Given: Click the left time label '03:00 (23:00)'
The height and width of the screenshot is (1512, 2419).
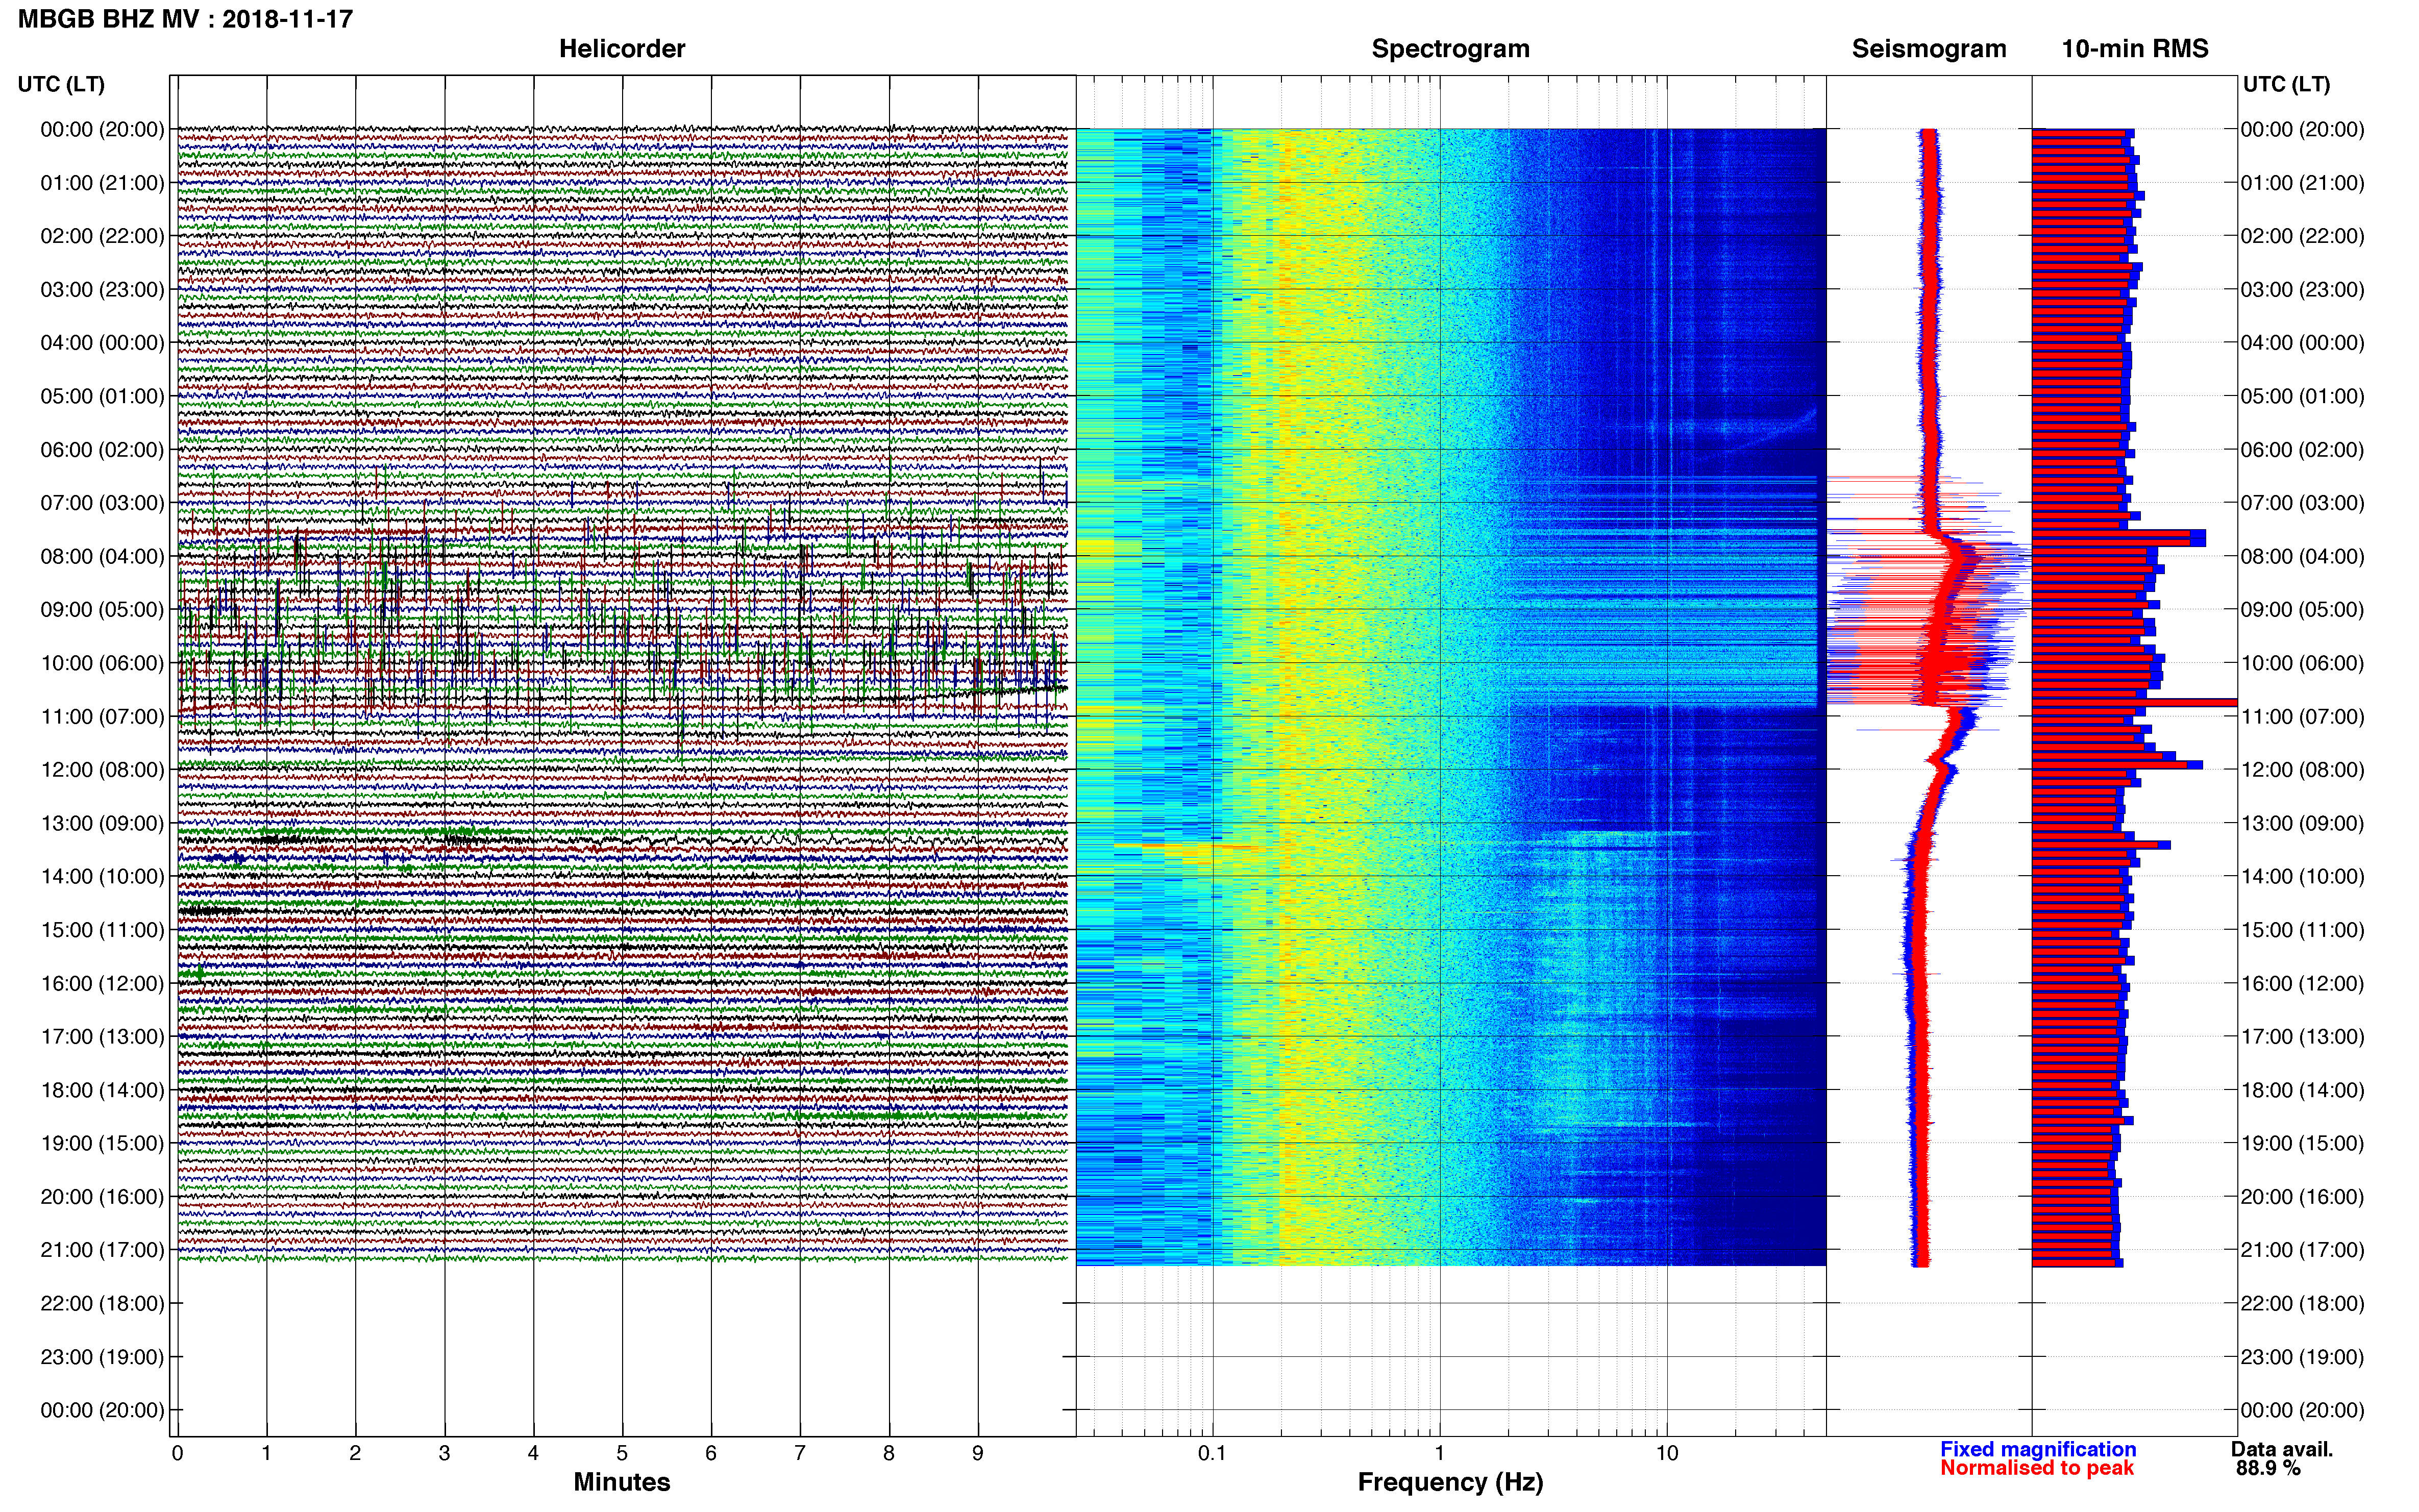Looking at the screenshot, I should (x=102, y=290).
